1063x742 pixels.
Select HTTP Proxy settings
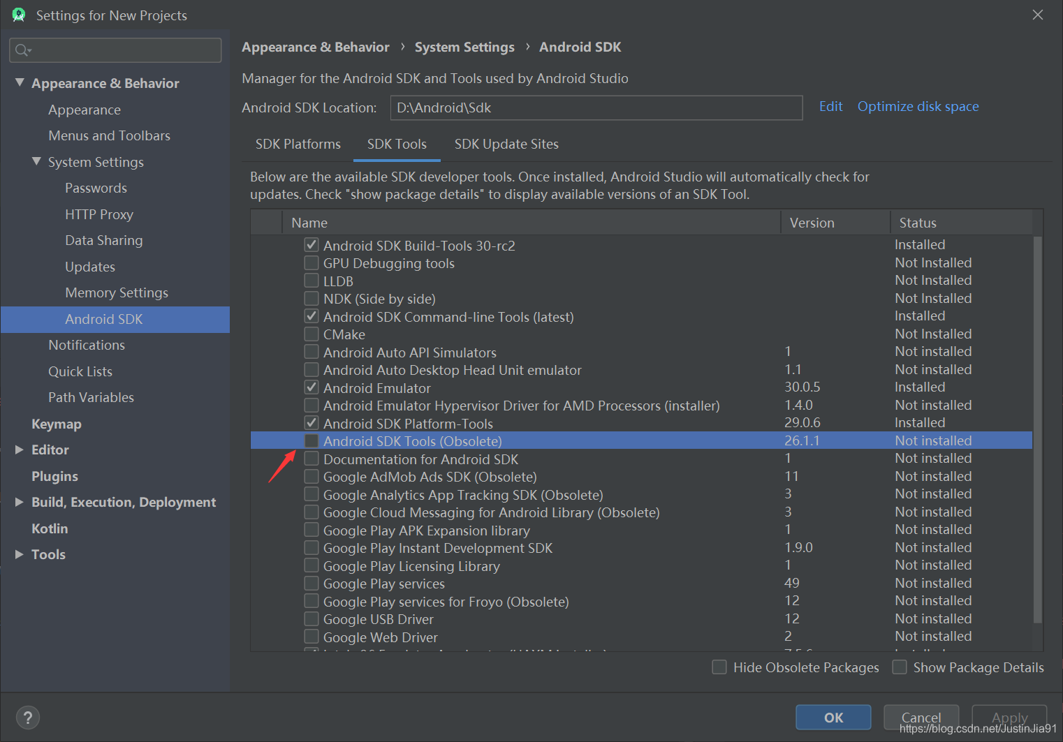pos(98,214)
